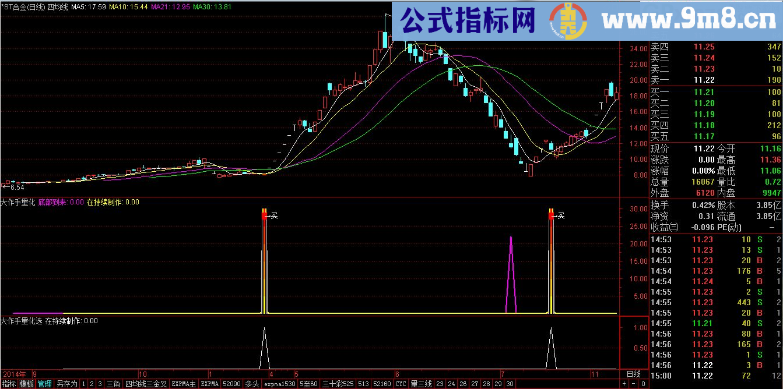
Task: Click the 2014年 label on time axis
Action: click(x=15, y=374)
